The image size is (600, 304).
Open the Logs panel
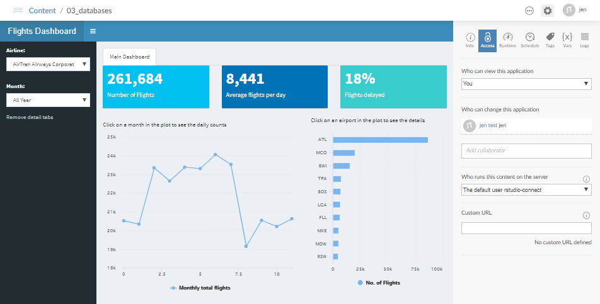584,40
